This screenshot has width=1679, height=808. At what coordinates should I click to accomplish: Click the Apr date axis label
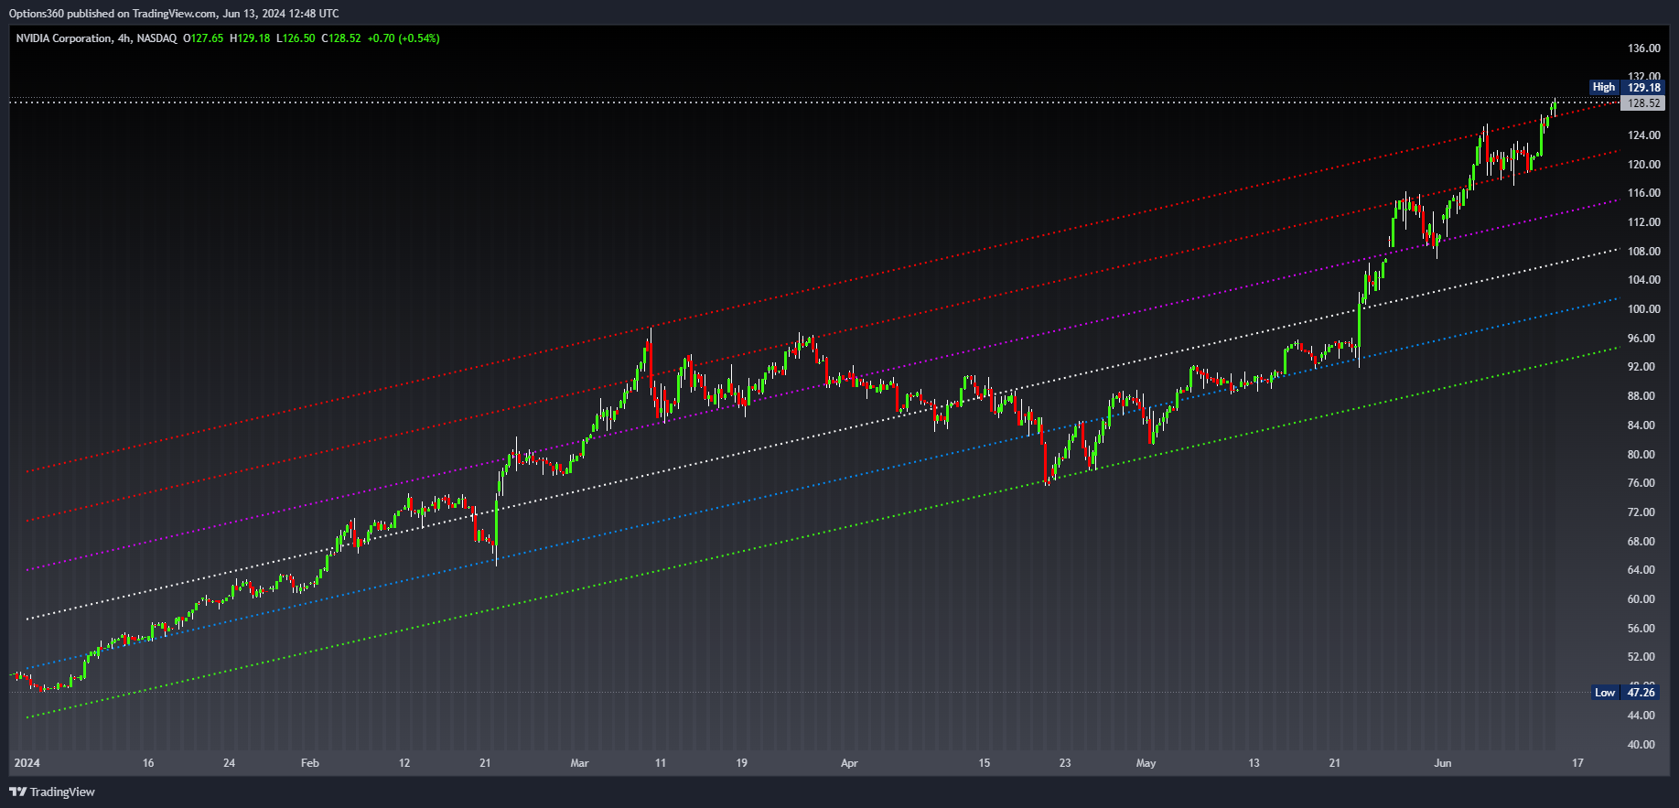[x=849, y=763]
